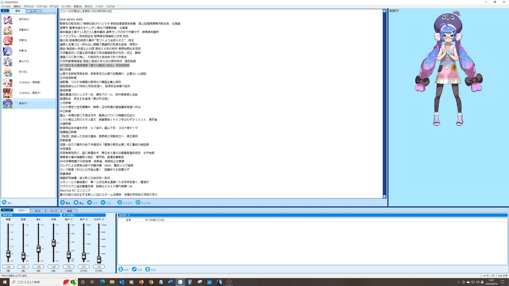Click the highlighted NTT西日本 headline line
Screen dimensions: 509x286
pyautogui.click(x=94, y=66)
